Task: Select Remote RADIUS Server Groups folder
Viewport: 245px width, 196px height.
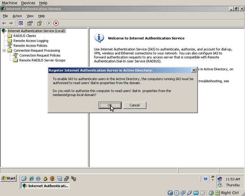Action: tap(42, 60)
